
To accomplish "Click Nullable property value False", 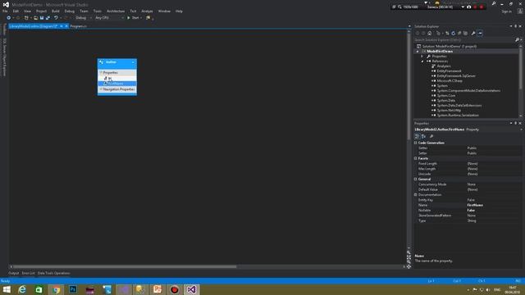I will (471, 211).
